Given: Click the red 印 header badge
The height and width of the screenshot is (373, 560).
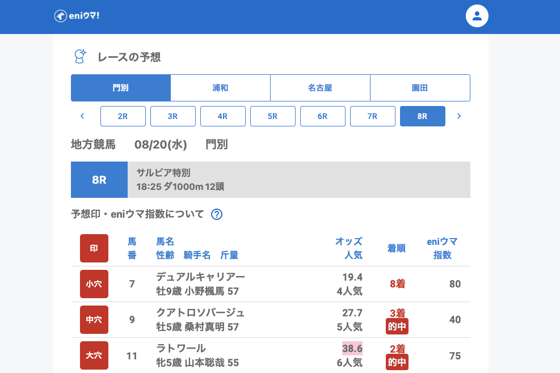Looking at the screenshot, I should [94, 248].
